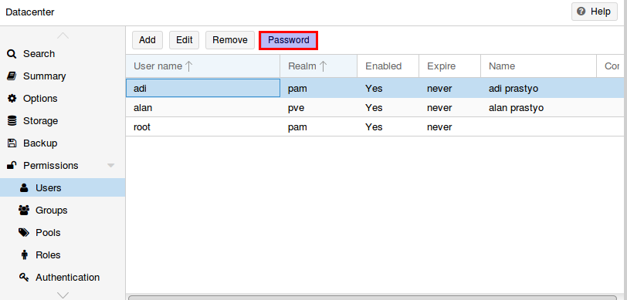Click the Remove user button
Viewport: 627px width, 300px height.
point(230,40)
